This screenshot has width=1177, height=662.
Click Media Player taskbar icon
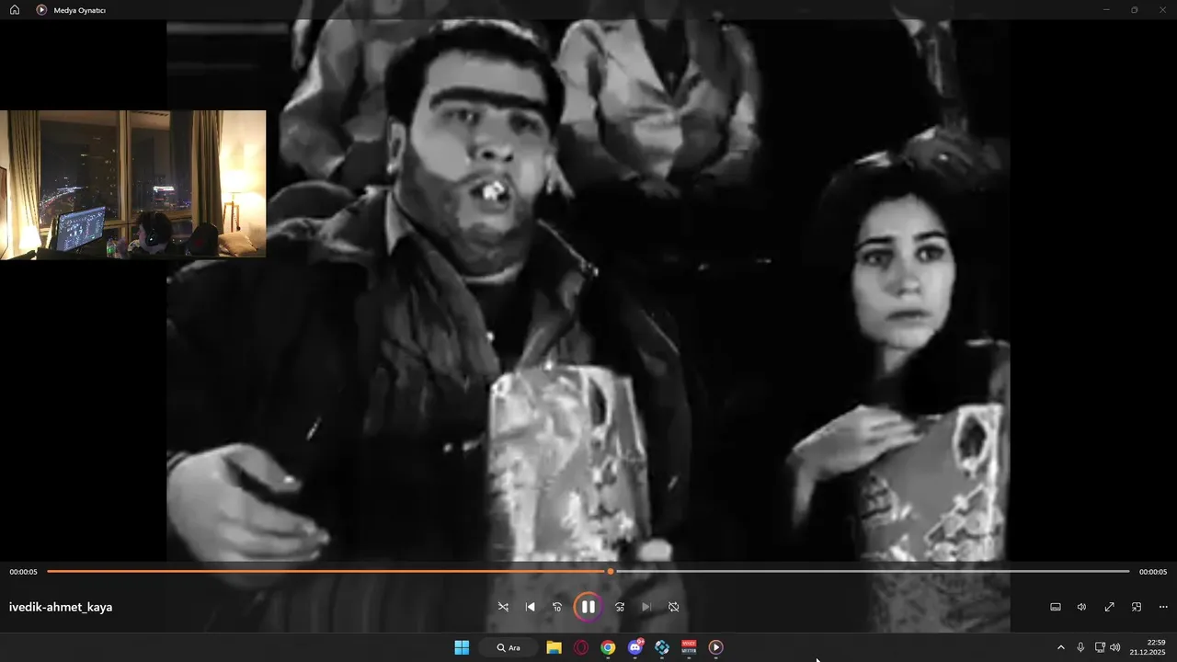[716, 647]
